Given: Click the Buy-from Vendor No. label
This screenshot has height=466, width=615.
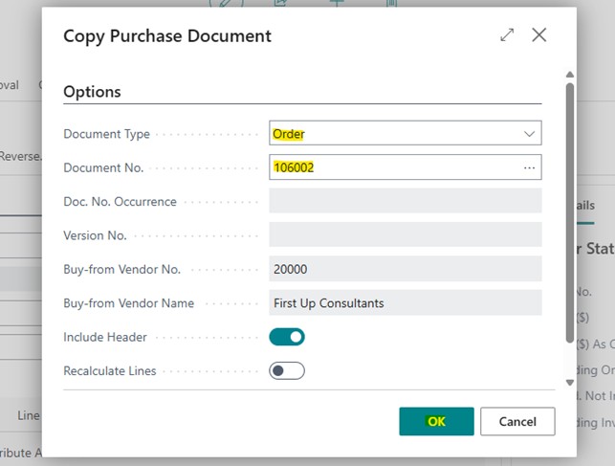Looking at the screenshot, I should pos(122,269).
